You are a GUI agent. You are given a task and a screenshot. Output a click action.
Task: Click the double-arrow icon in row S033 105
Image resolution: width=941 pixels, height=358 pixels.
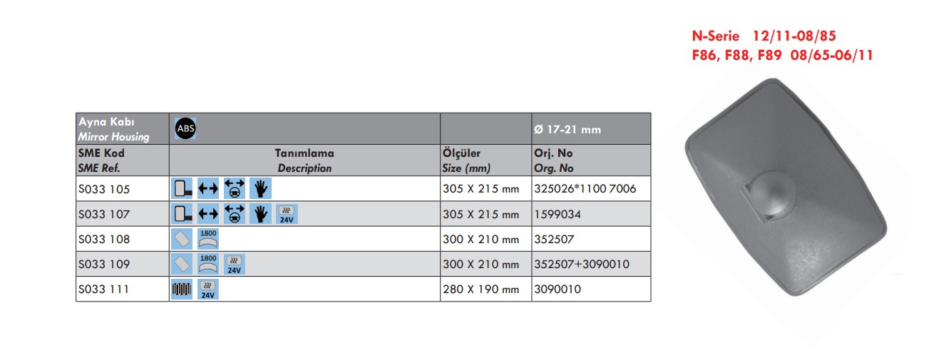coord(208,189)
